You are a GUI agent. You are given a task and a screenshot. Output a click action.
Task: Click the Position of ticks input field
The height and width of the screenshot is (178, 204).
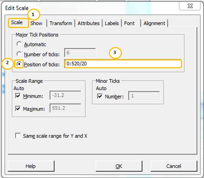pyautogui.click(x=123, y=64)
